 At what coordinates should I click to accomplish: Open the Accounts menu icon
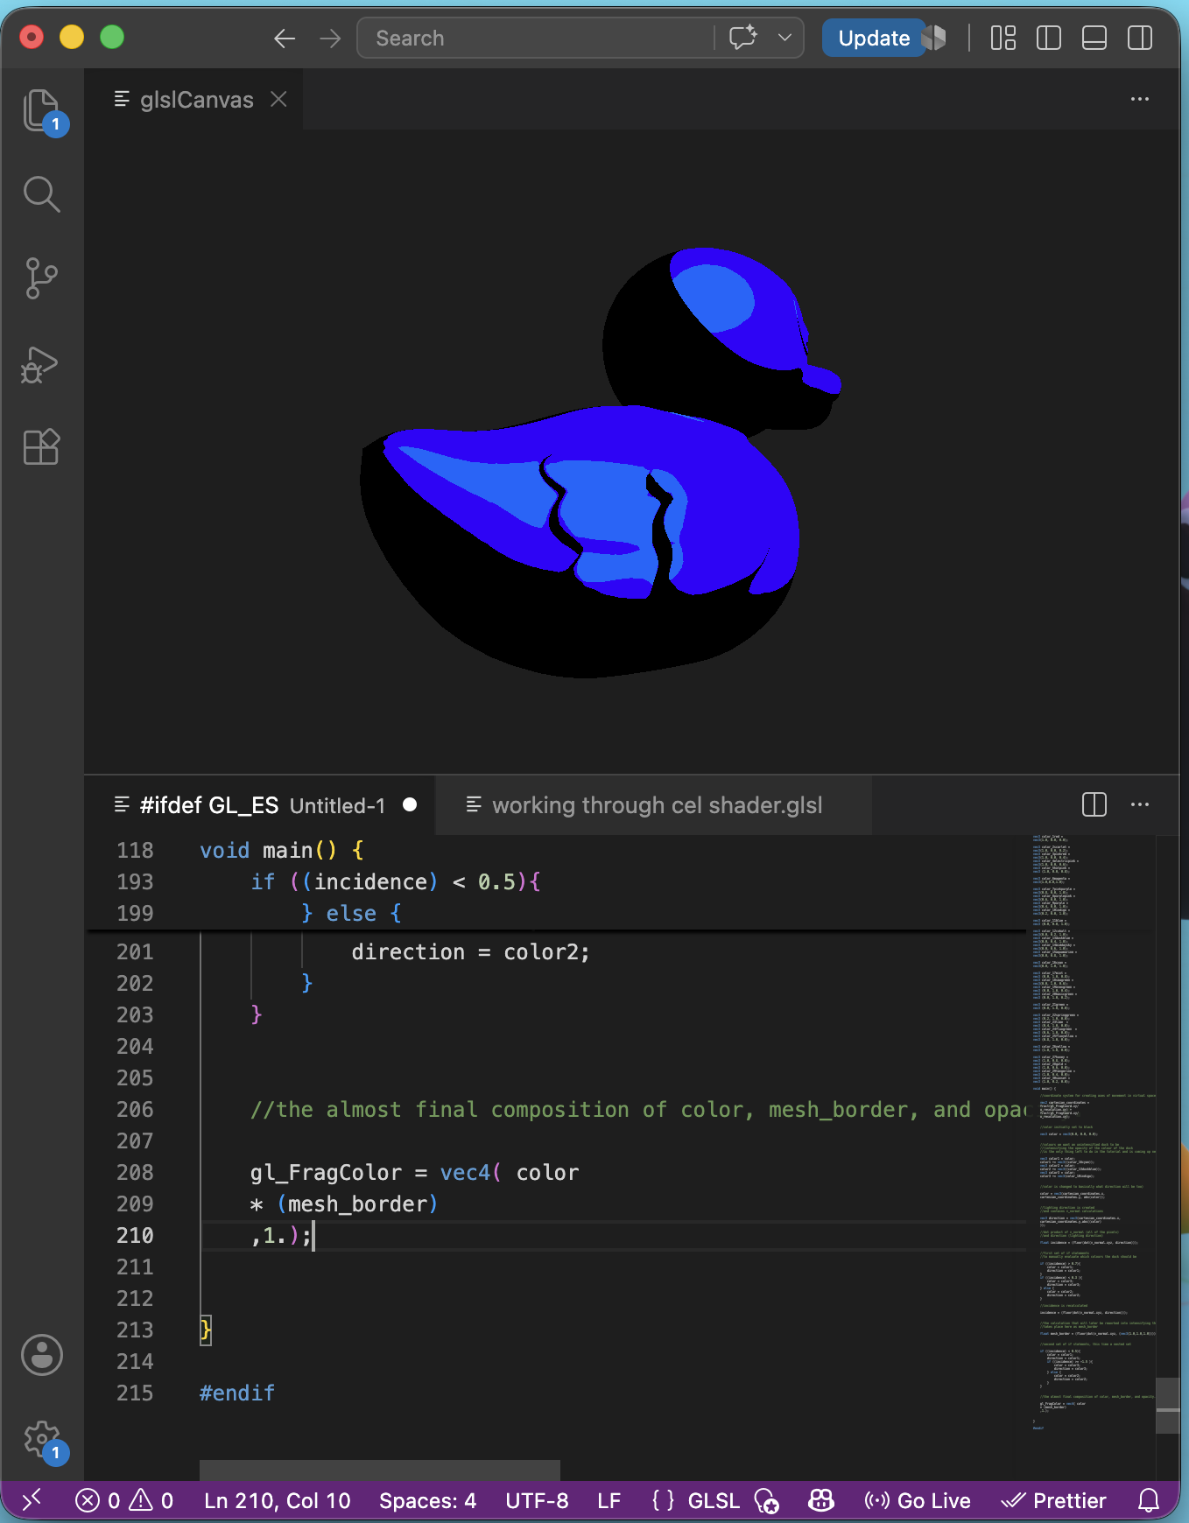(x=42, y=1355)
